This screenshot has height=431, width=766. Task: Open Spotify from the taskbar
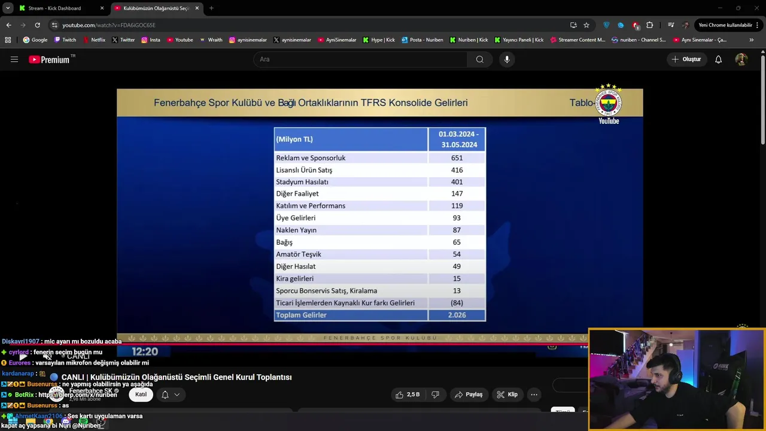83,423
